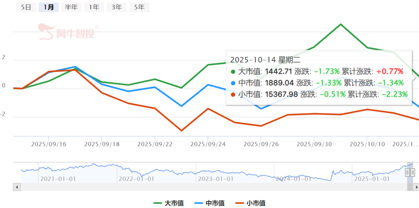
Task: Choose the 3年 time period
Action: coord(116,7)
